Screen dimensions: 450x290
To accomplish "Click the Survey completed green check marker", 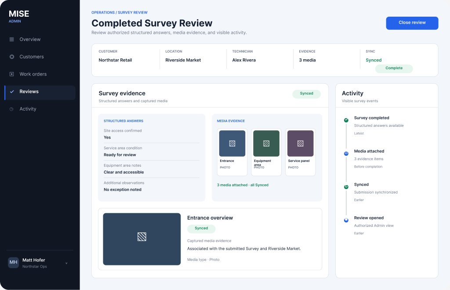I will pyautogui.click(x=346, y=120).
